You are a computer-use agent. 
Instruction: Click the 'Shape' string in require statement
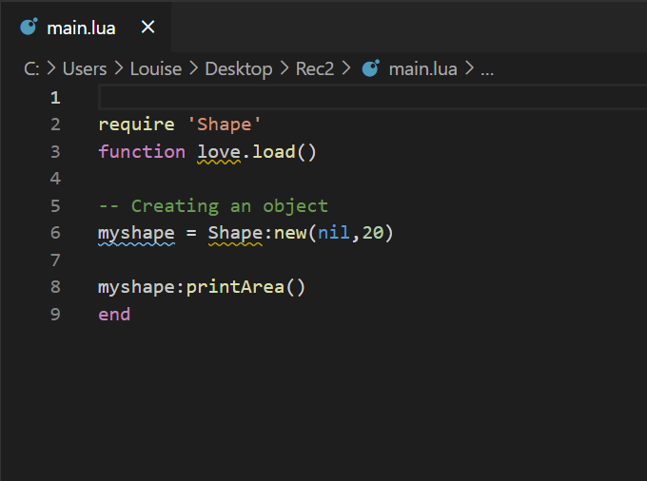(224, 125)
